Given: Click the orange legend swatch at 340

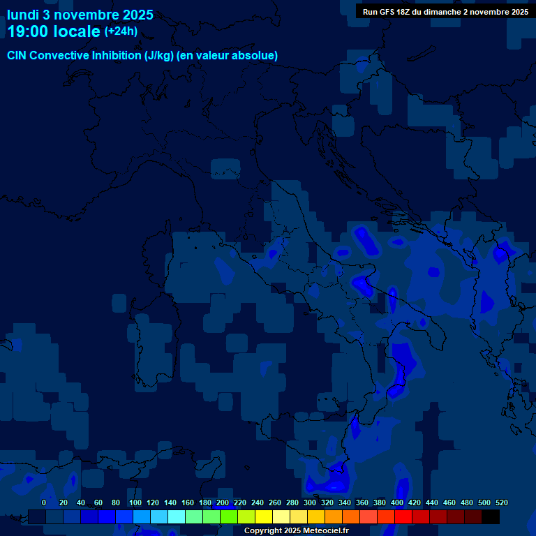Looking at the screenshot, I should click(x=351, y=517).
